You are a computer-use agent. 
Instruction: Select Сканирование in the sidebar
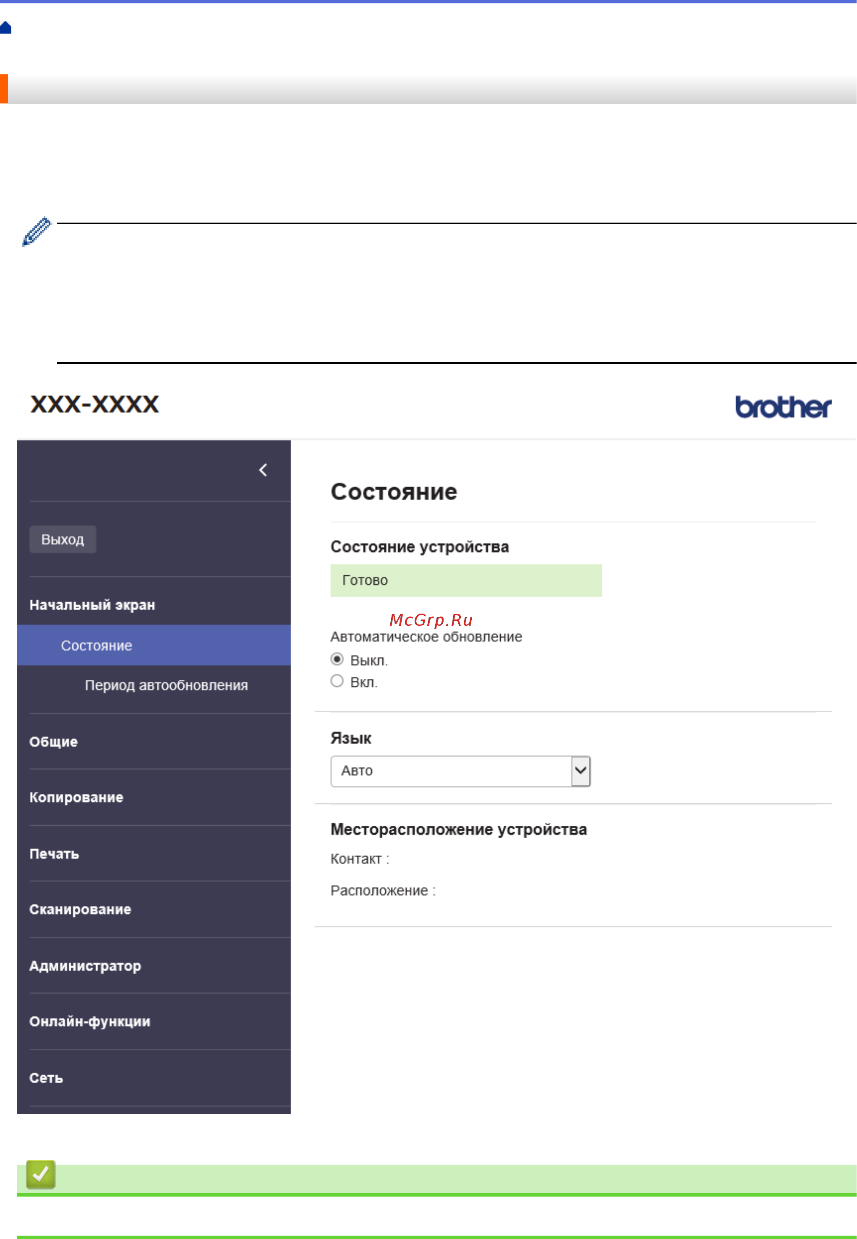pyautogui.click(x=80, y=909)
